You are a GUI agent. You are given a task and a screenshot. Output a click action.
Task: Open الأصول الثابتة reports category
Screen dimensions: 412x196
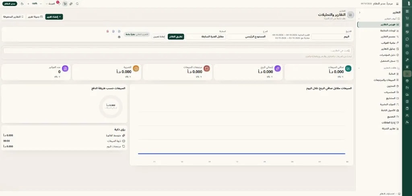coord(379,110)
